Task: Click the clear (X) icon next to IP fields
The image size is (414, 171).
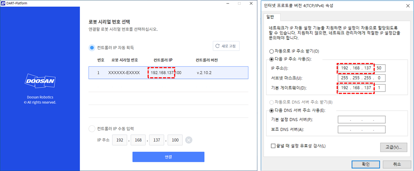Action: (189, 140)
